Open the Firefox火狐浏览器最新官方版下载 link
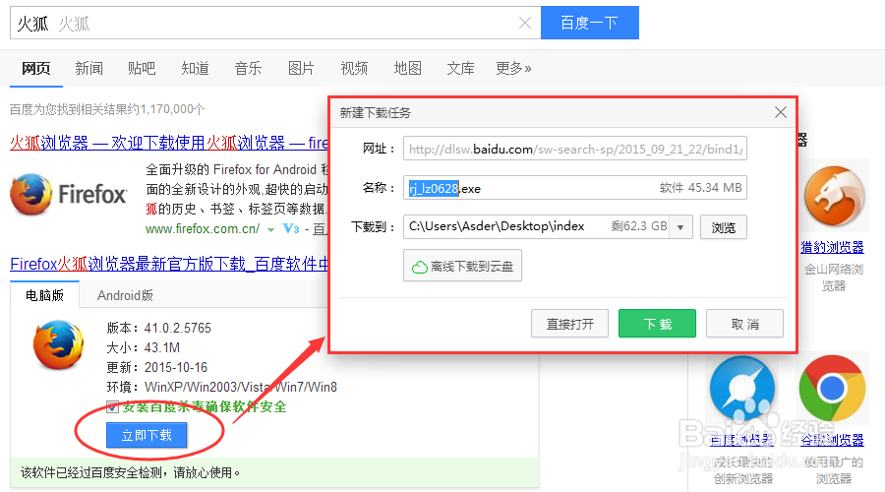Viewport: 885px width, 492px height. [x=169, y=264]
